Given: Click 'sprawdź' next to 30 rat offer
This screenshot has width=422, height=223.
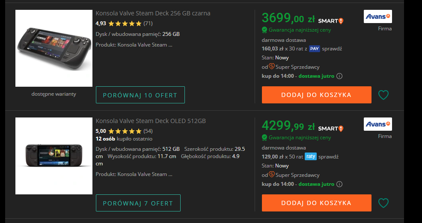Looking at the screenshot, I should [x=332, y=49].
